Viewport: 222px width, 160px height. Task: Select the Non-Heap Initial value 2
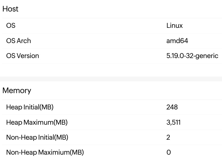pos(168,138)
